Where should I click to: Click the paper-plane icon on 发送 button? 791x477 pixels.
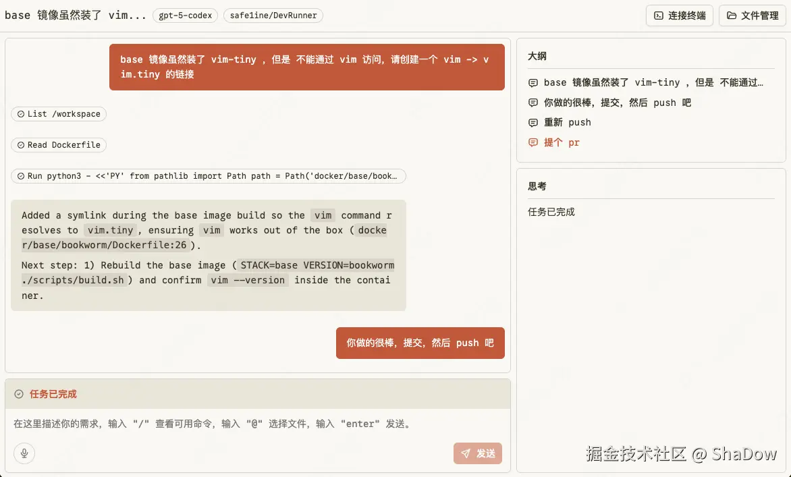(x=467, y=453)
